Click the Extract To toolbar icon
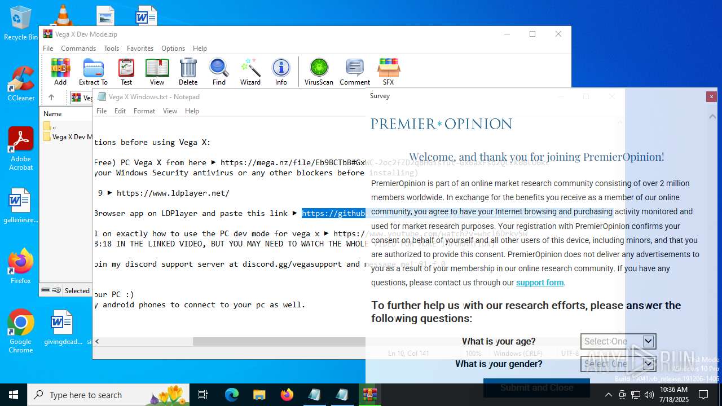Screen dimensions: 722x406 click(93, 72)
